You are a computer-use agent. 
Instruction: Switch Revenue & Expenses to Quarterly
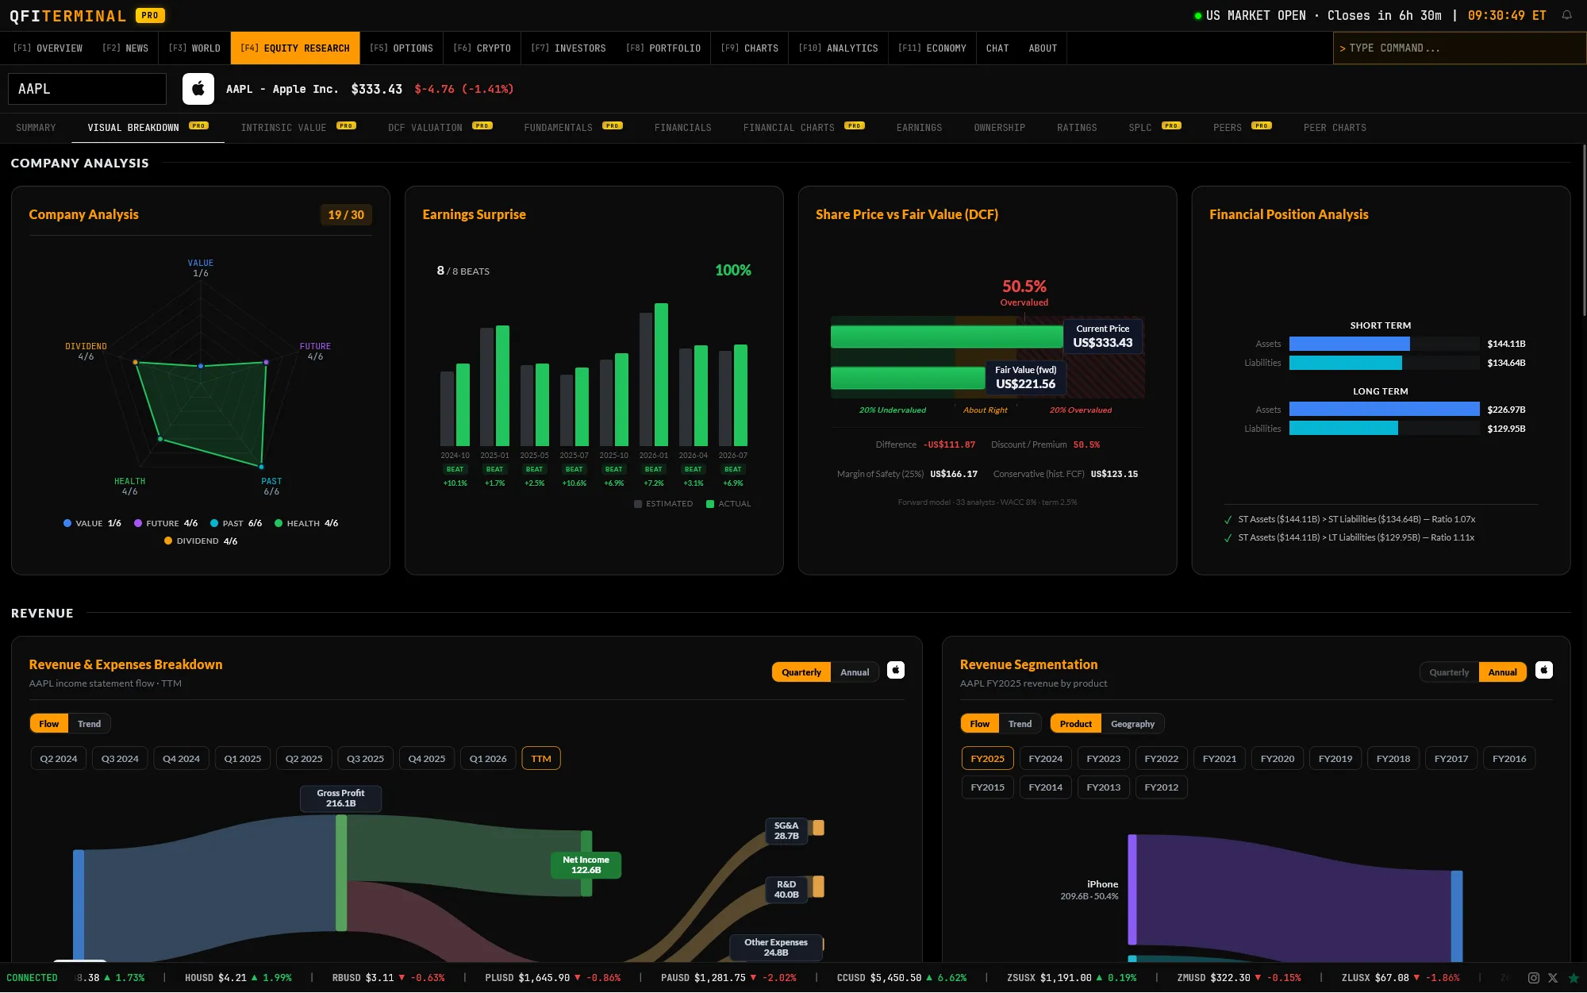801,672
